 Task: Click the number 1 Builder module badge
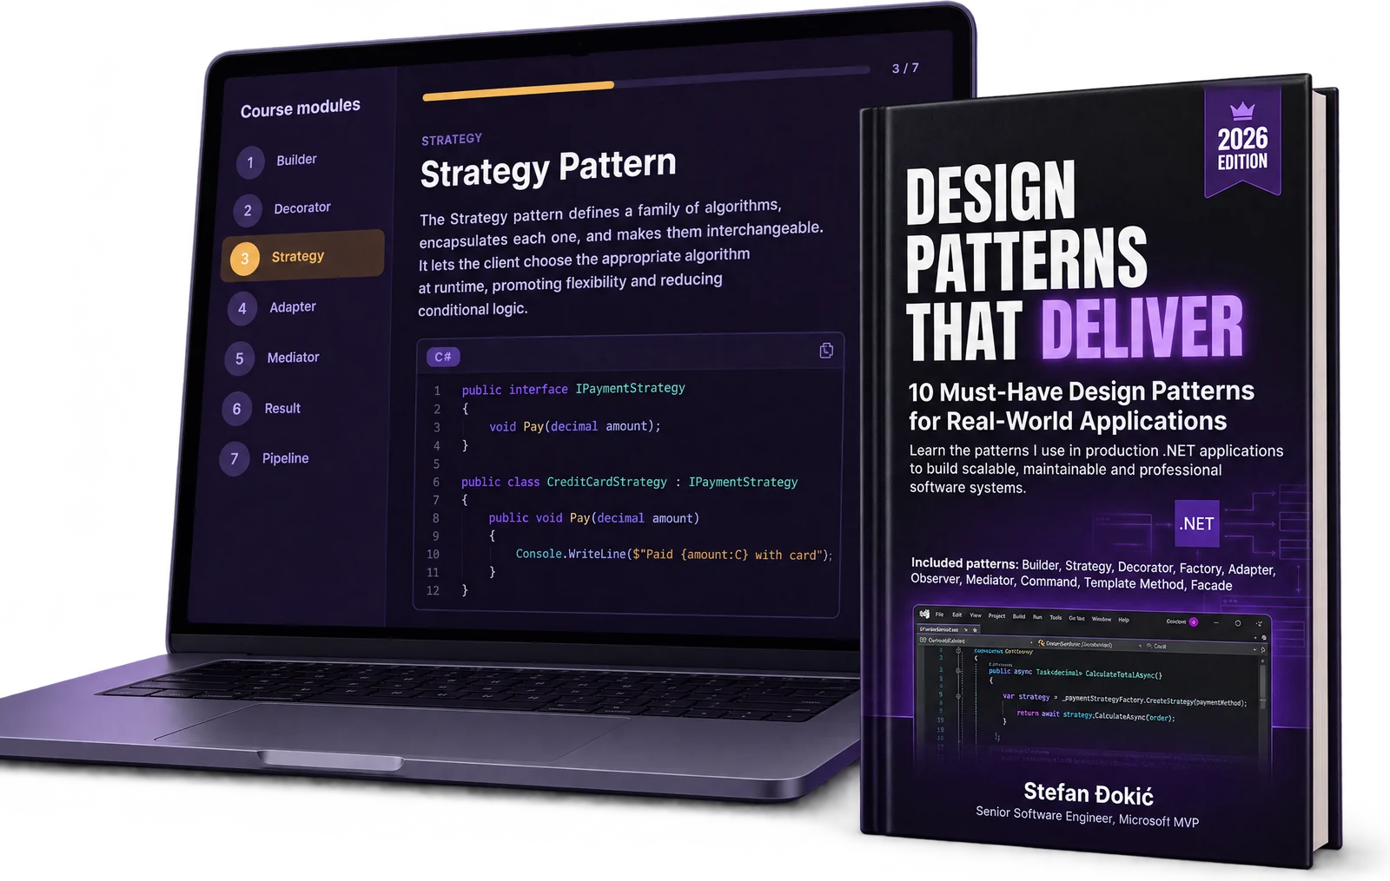[x=250, y=162]
